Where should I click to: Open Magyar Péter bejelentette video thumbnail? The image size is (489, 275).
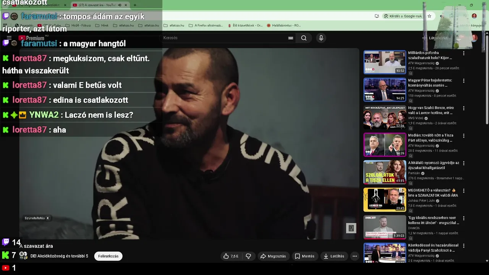pyautogui.click(x=384, y=90)
